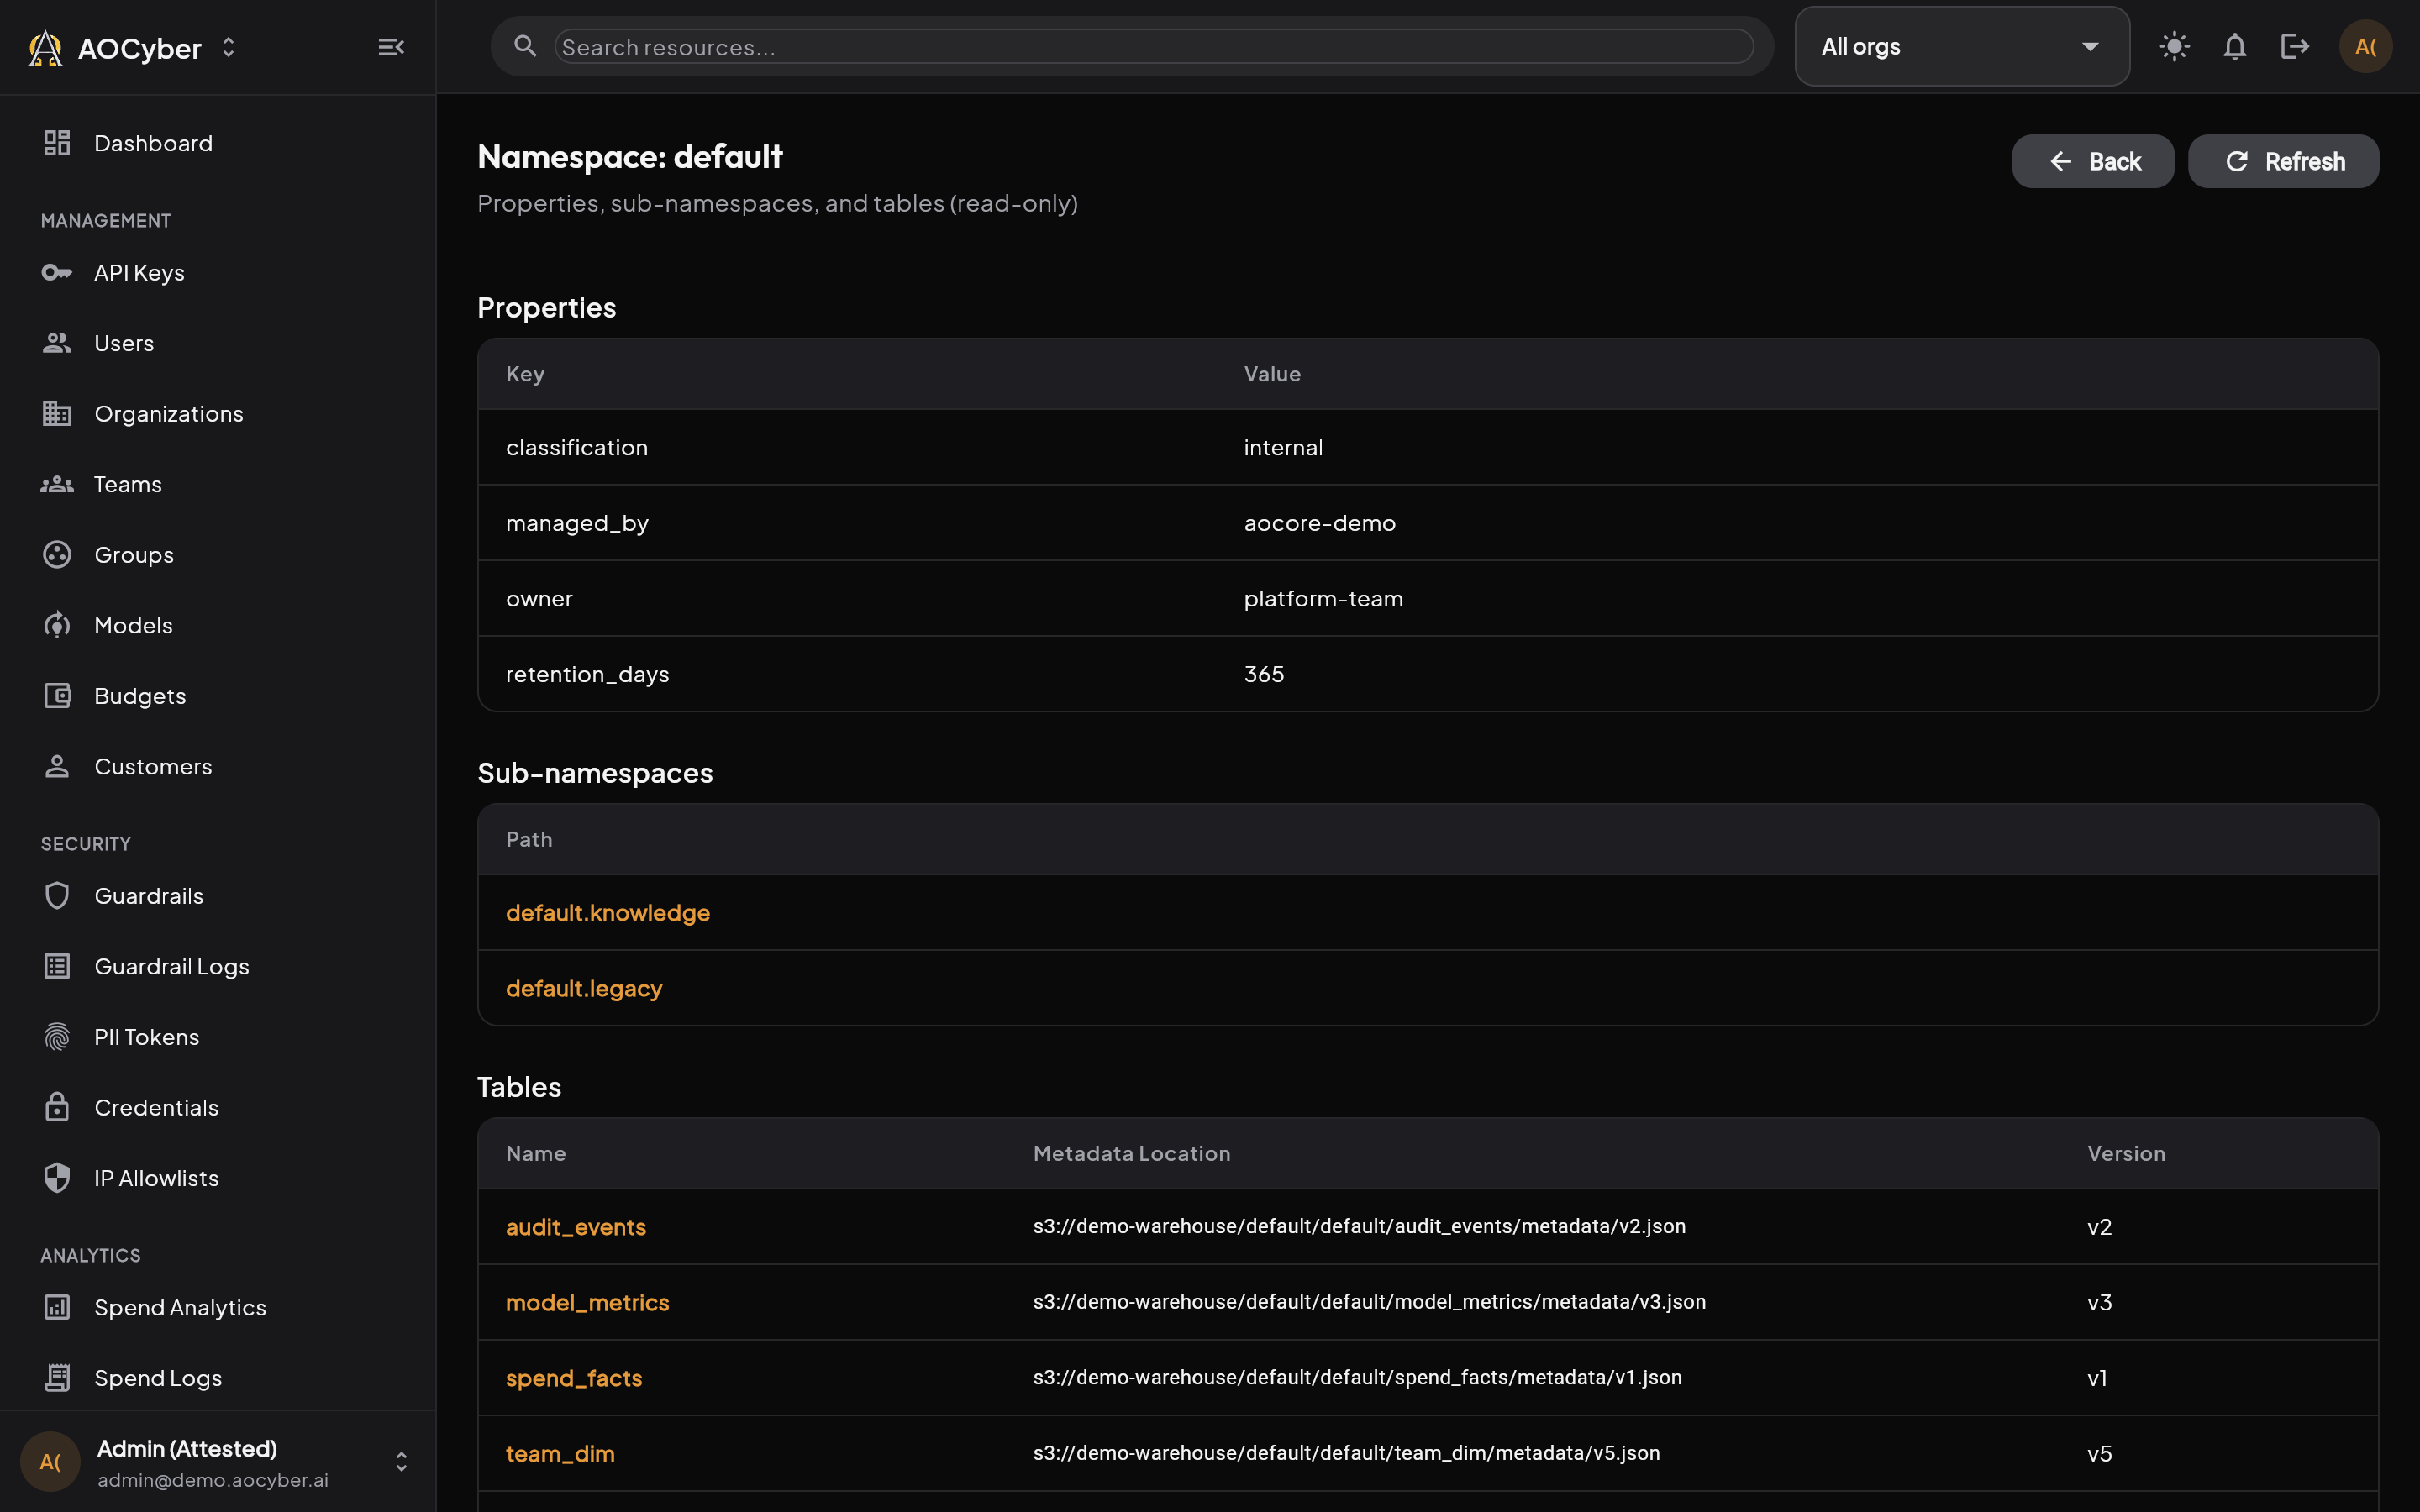
Task: Expand the AOCyber workspace switcher chevrons
Action: click(228, 47)
